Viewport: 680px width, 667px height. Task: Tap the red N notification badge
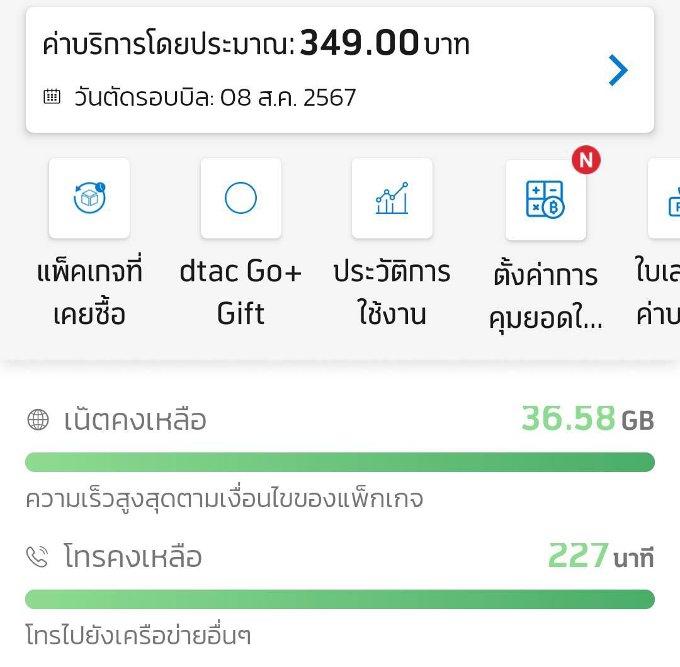point(586,160)
